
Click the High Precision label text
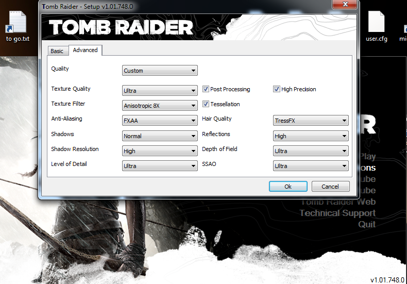point(298,89)
